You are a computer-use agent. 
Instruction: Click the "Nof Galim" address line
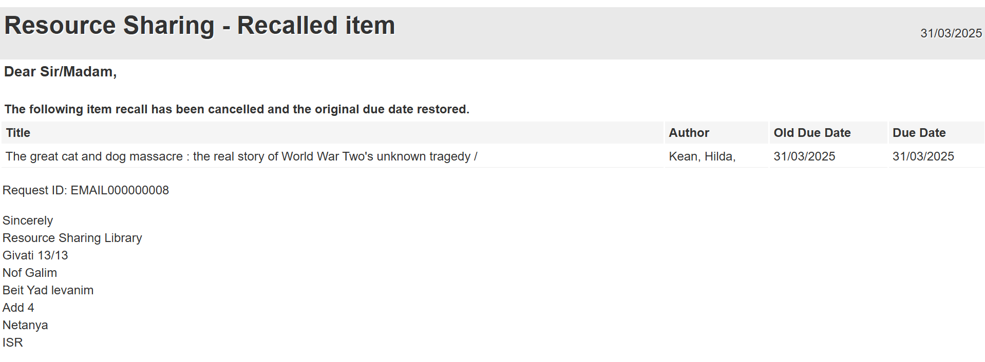pos(30,273)
